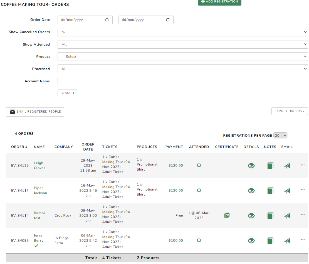
Task: Expand Export Orders dropdown button
Action: coord(290,111)
